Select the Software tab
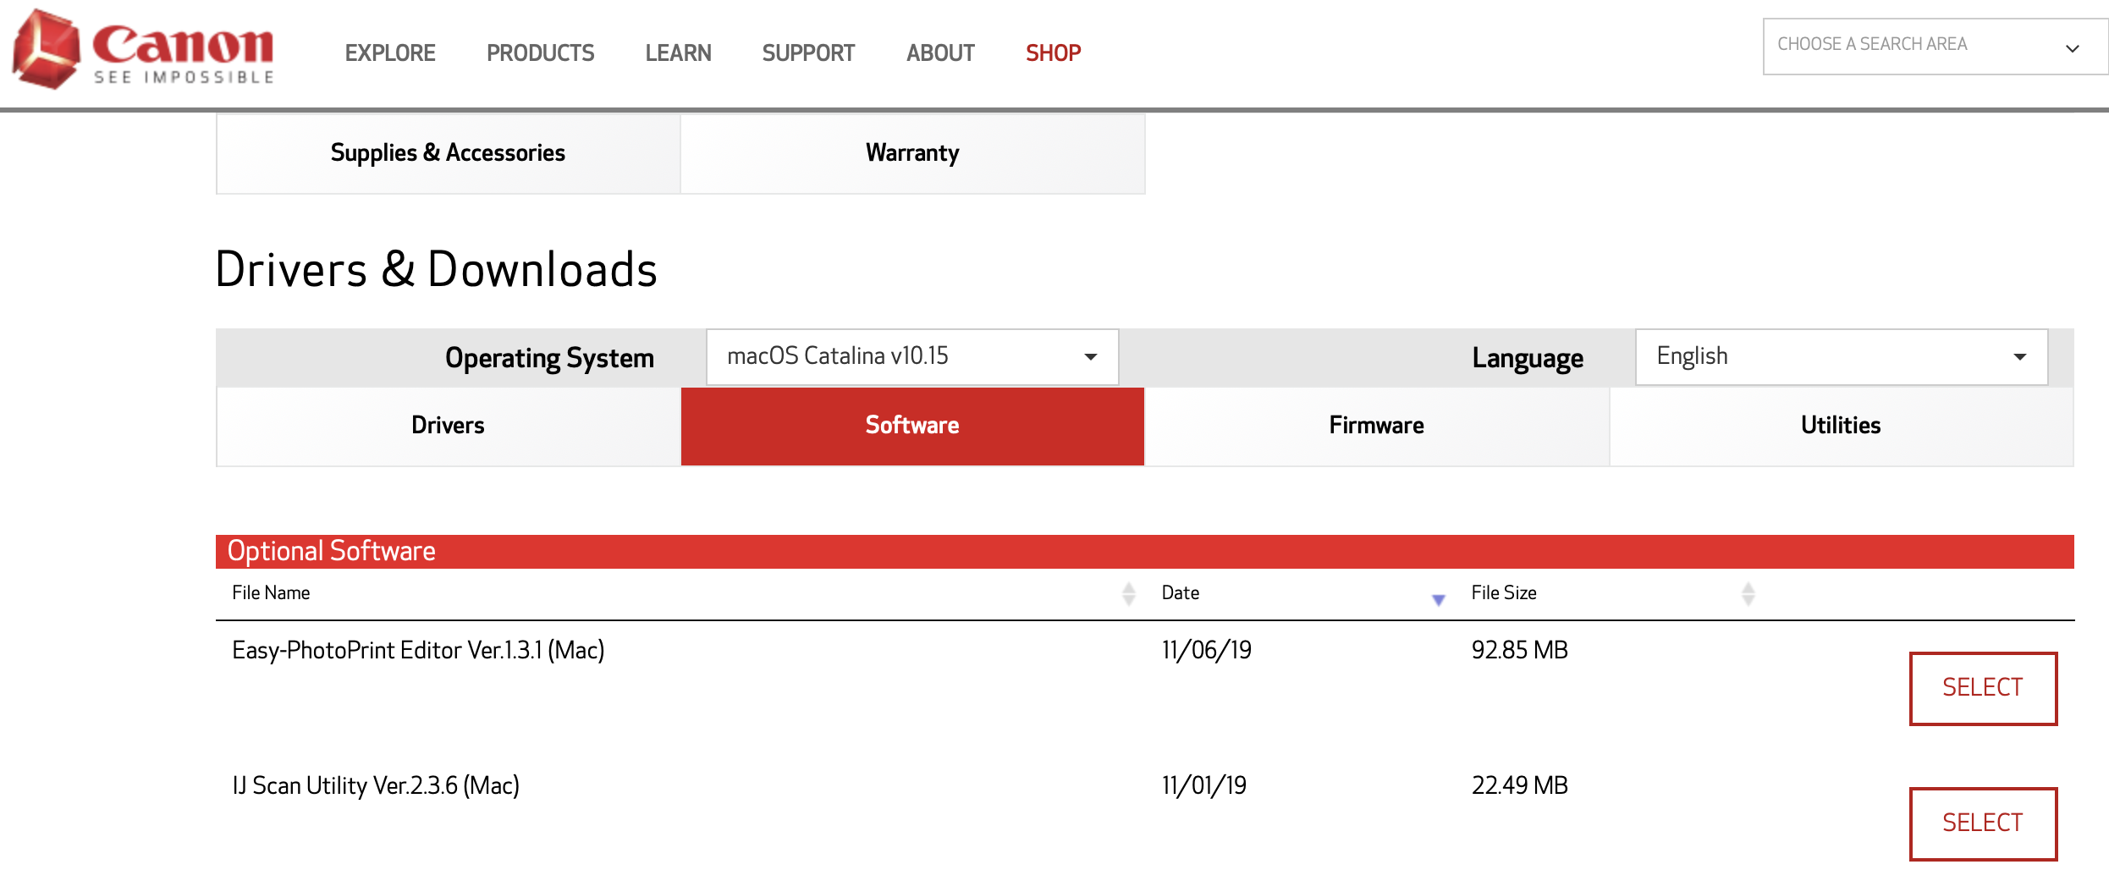Viewport: 2109px width, 892px height. pos(911,426)
